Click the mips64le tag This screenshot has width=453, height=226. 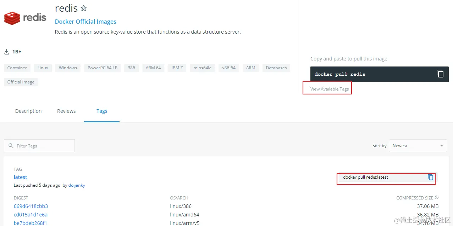[x=203, y=68]
